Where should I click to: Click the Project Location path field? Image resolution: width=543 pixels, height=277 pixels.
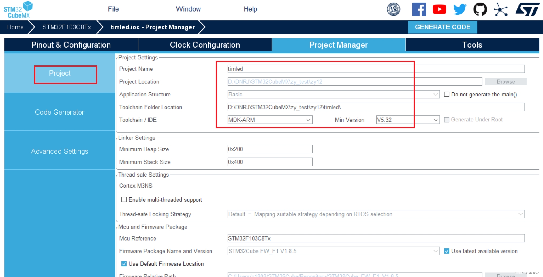point(355,81)
